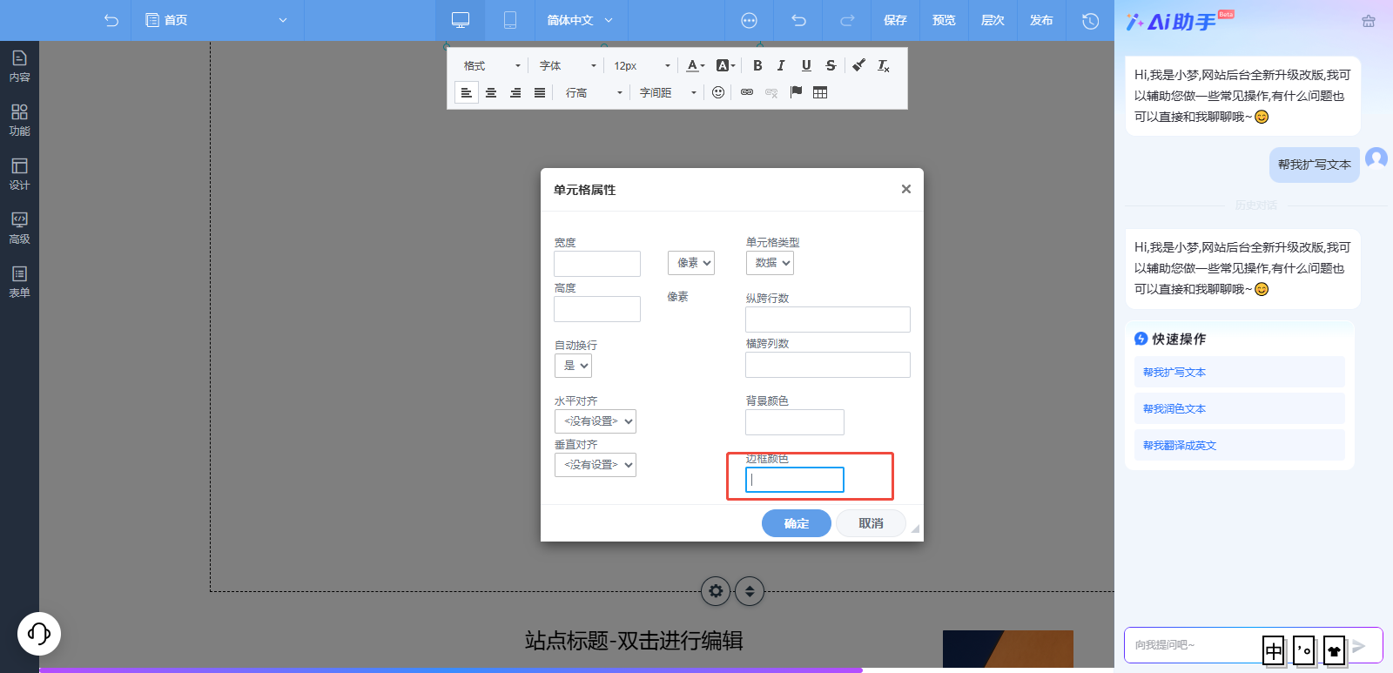Toggle bold text formatting
1393x673 pixels.
click(x=757, y=65)
